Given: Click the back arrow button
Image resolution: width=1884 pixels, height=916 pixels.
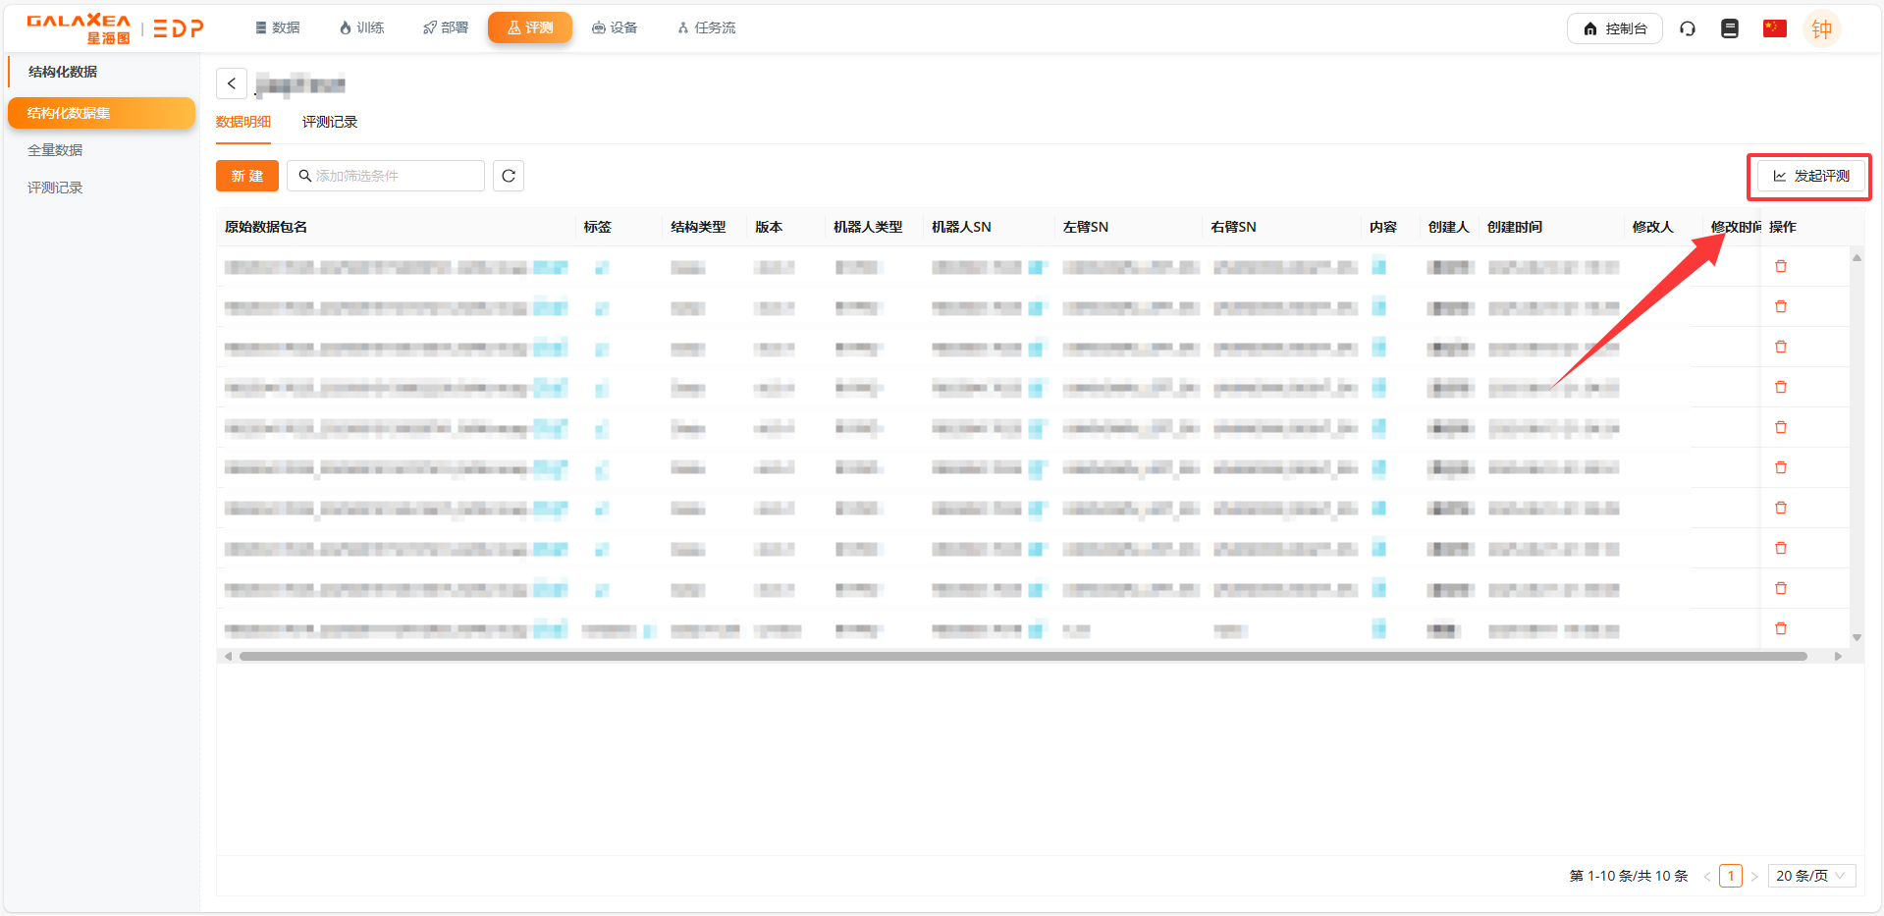Looking at the screenshot, I should (232, 83).
